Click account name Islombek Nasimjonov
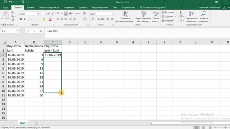Viewport: 230px width, 129px height. click(x=210, y=8)
